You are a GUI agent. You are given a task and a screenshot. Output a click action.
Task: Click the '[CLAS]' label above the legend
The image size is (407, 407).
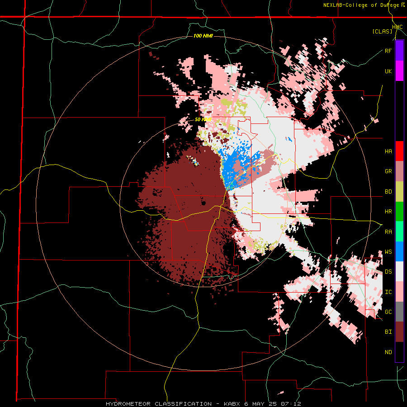coord(382,31)
